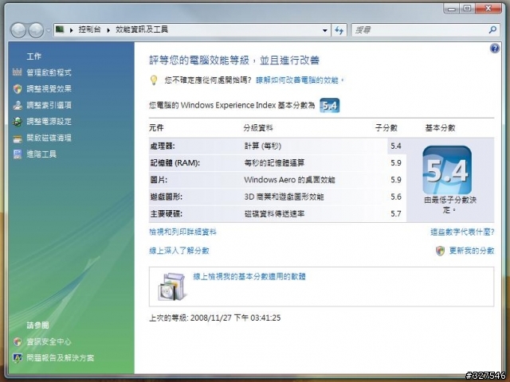Screen dimensions: 510x382
Task: Click the Back navigation arrow button
Action: pyautogui.click(x=18, y=30)
